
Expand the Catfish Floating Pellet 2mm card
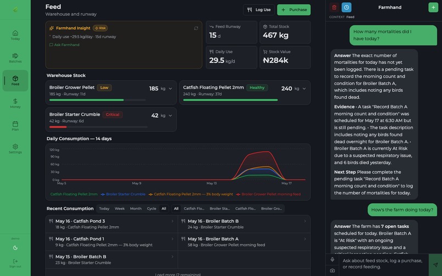pos(304,88)
